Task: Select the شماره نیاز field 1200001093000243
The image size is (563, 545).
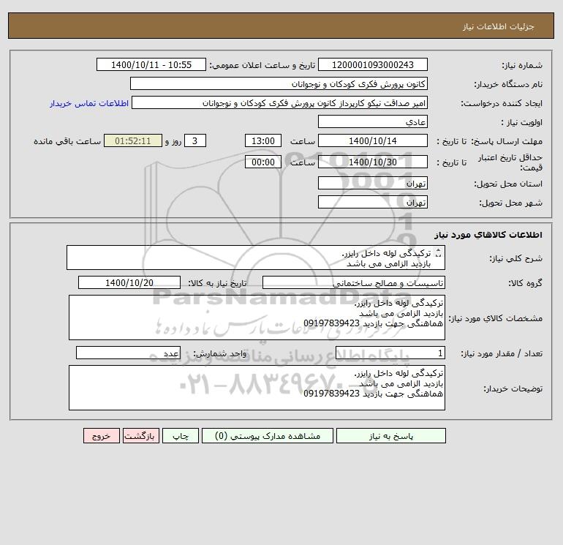Action: click(373, 64)
